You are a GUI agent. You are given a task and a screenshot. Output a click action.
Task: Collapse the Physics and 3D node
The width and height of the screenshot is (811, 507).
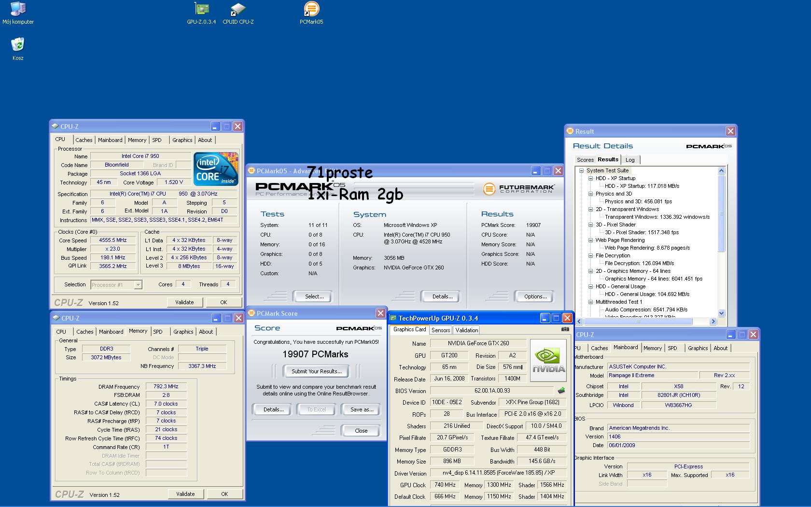[x=590, y=194]
